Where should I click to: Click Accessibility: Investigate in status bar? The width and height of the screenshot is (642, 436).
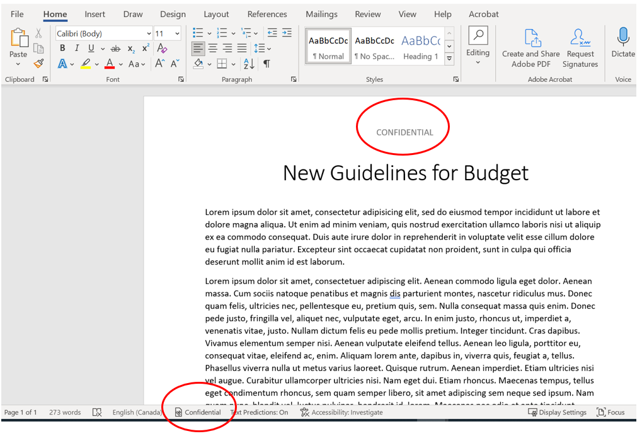click(x=341, y=412)
